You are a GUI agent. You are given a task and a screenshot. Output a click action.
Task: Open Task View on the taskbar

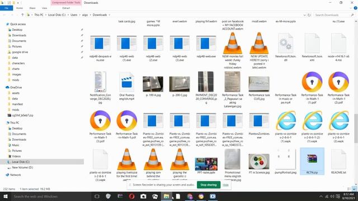tap(97, 196)
